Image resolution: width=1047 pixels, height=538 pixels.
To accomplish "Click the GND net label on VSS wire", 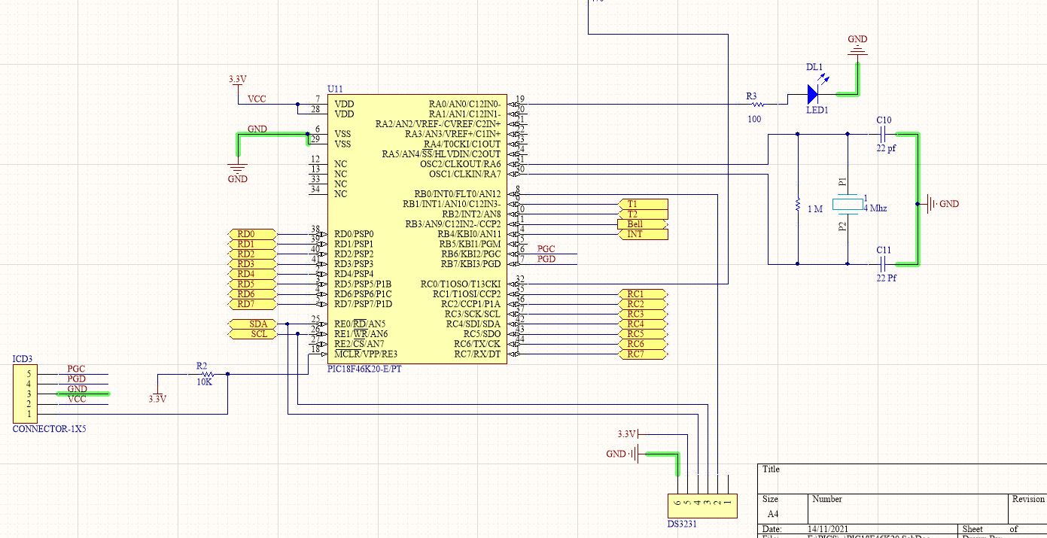I will pos(257,129).
